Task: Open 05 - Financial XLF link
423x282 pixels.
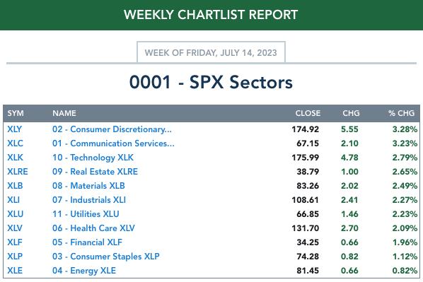Action: click(x=87, y=242)
